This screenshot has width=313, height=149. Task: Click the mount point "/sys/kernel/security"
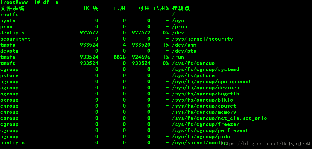[x=202, y=39]
